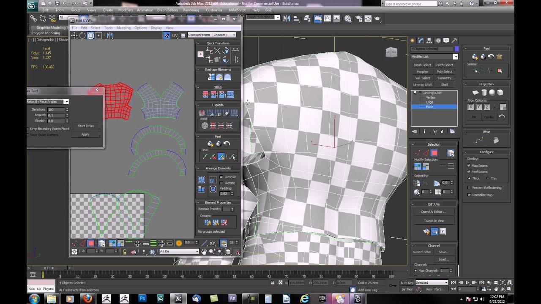
Task: Open the MAXScript menu
Action: click(x=238, y=10)
